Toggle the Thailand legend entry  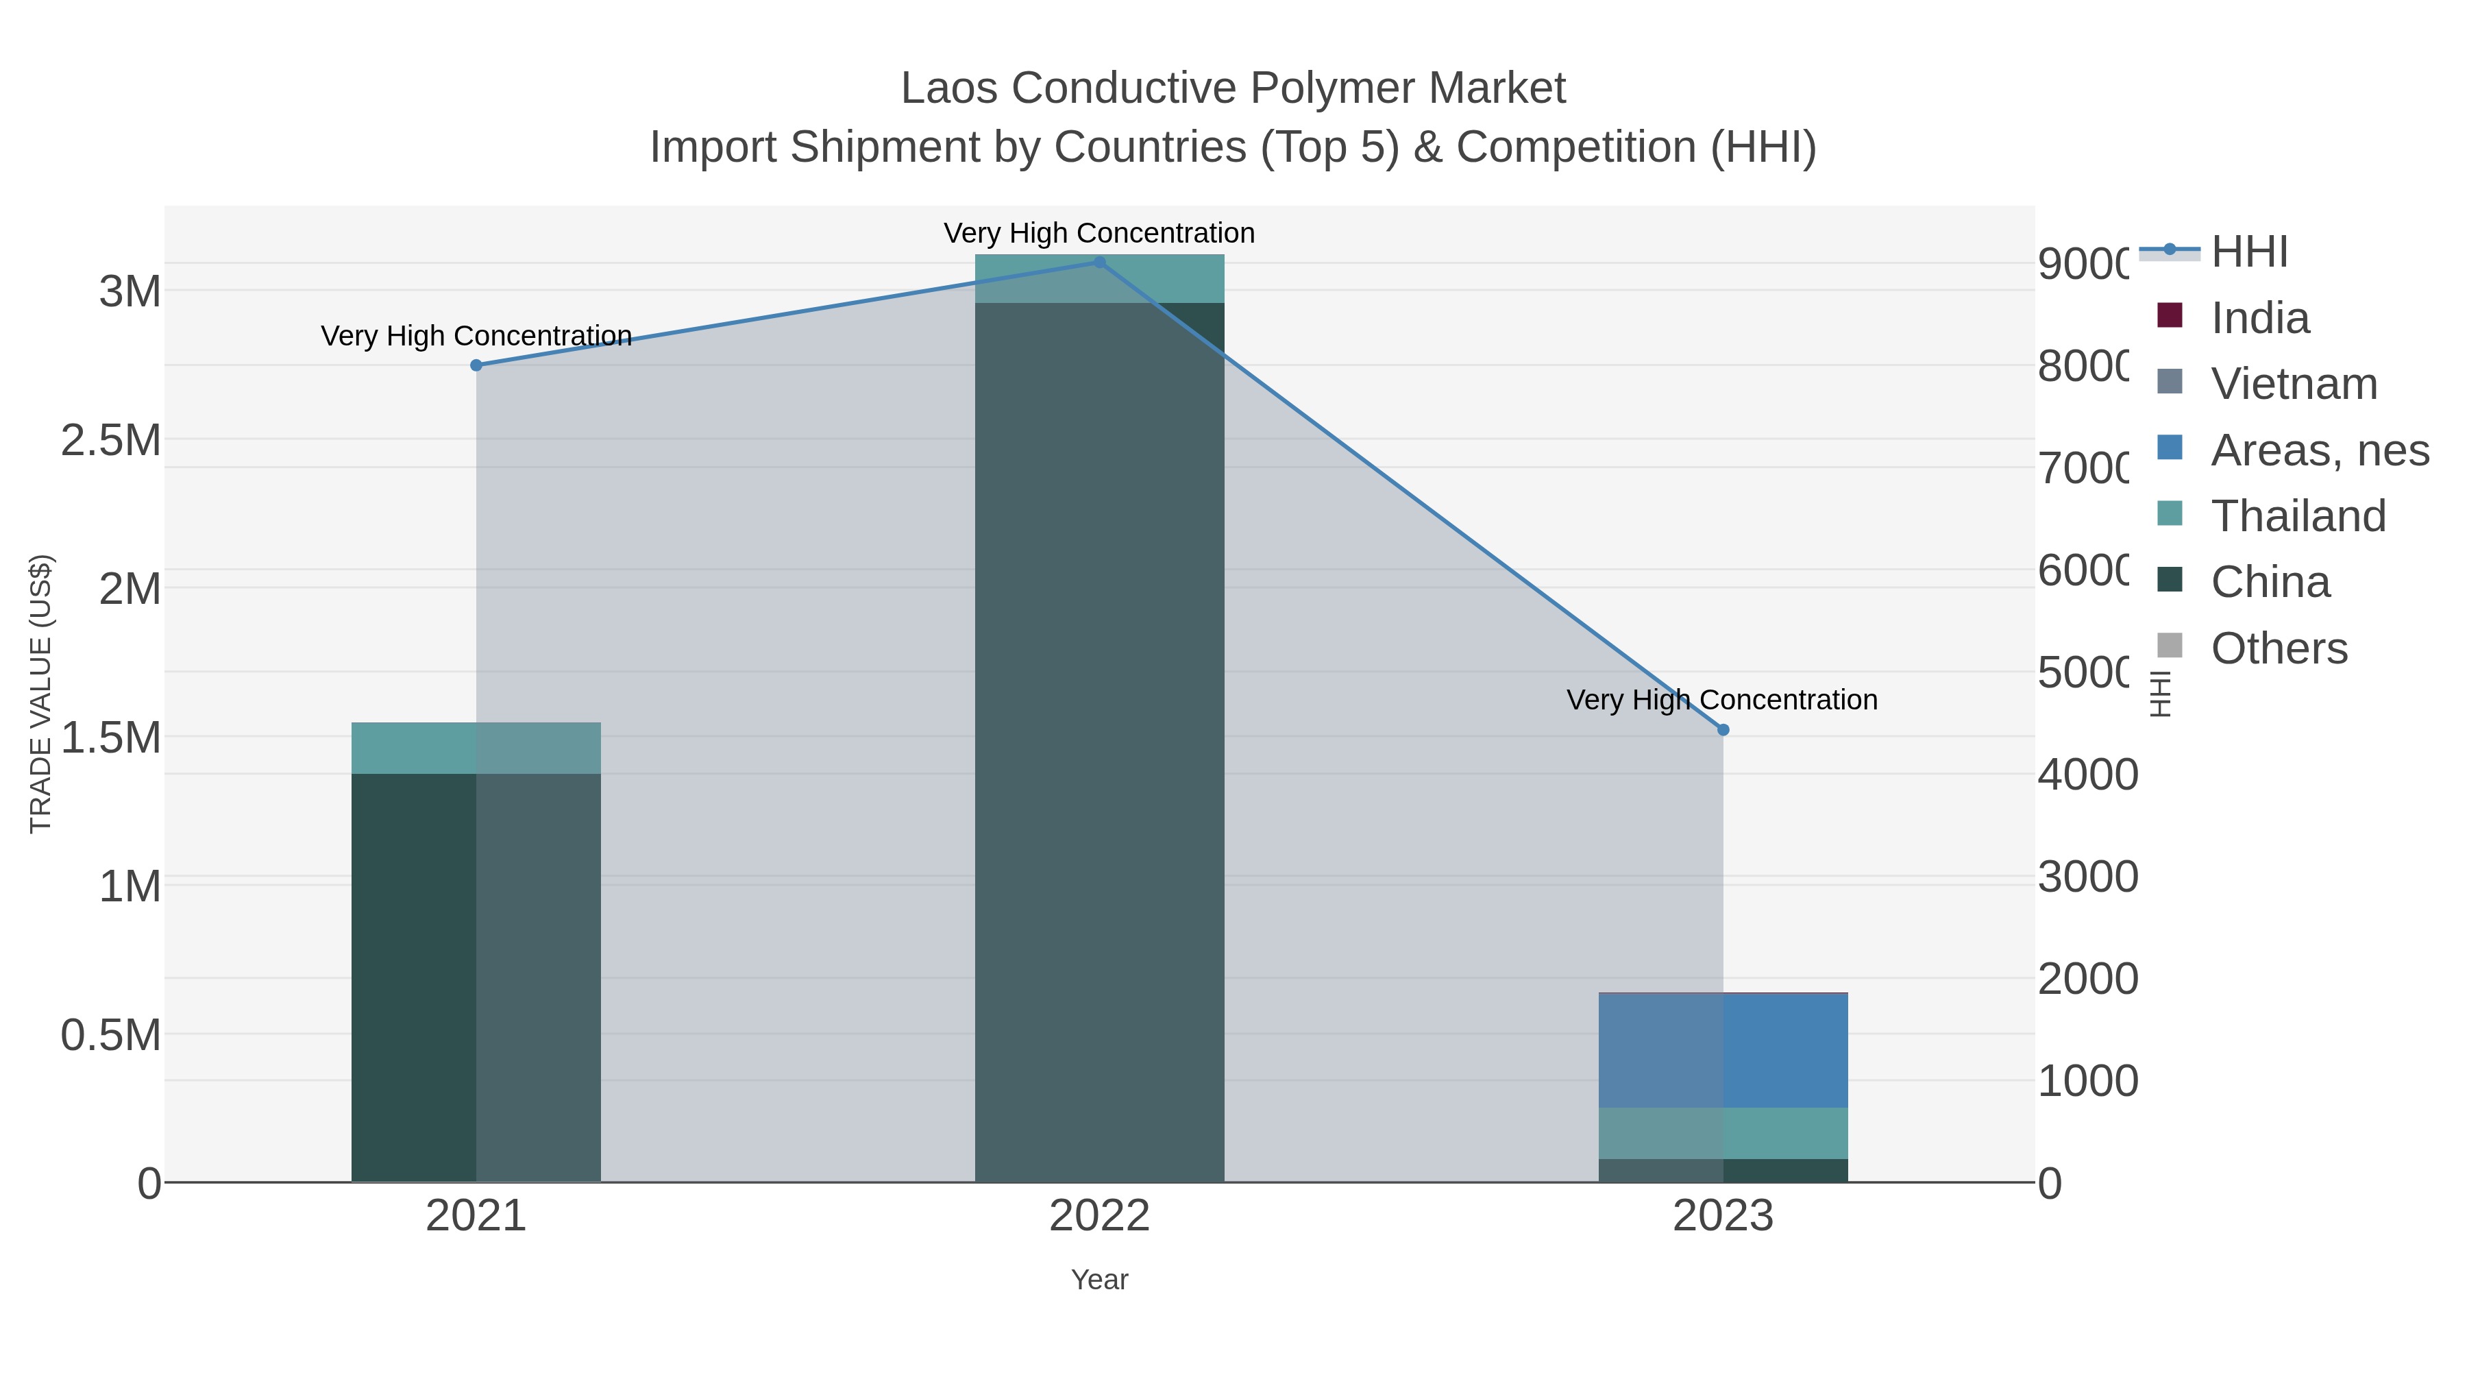tap(2271, 516)
